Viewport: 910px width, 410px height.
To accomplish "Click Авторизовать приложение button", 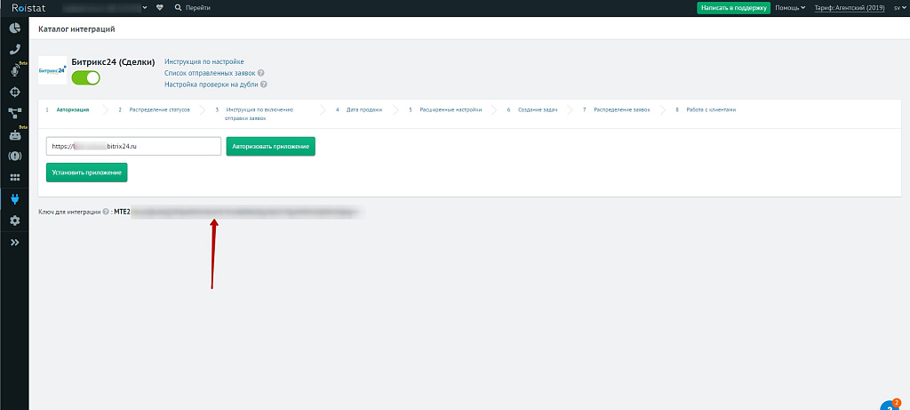I will click(270, 146).
